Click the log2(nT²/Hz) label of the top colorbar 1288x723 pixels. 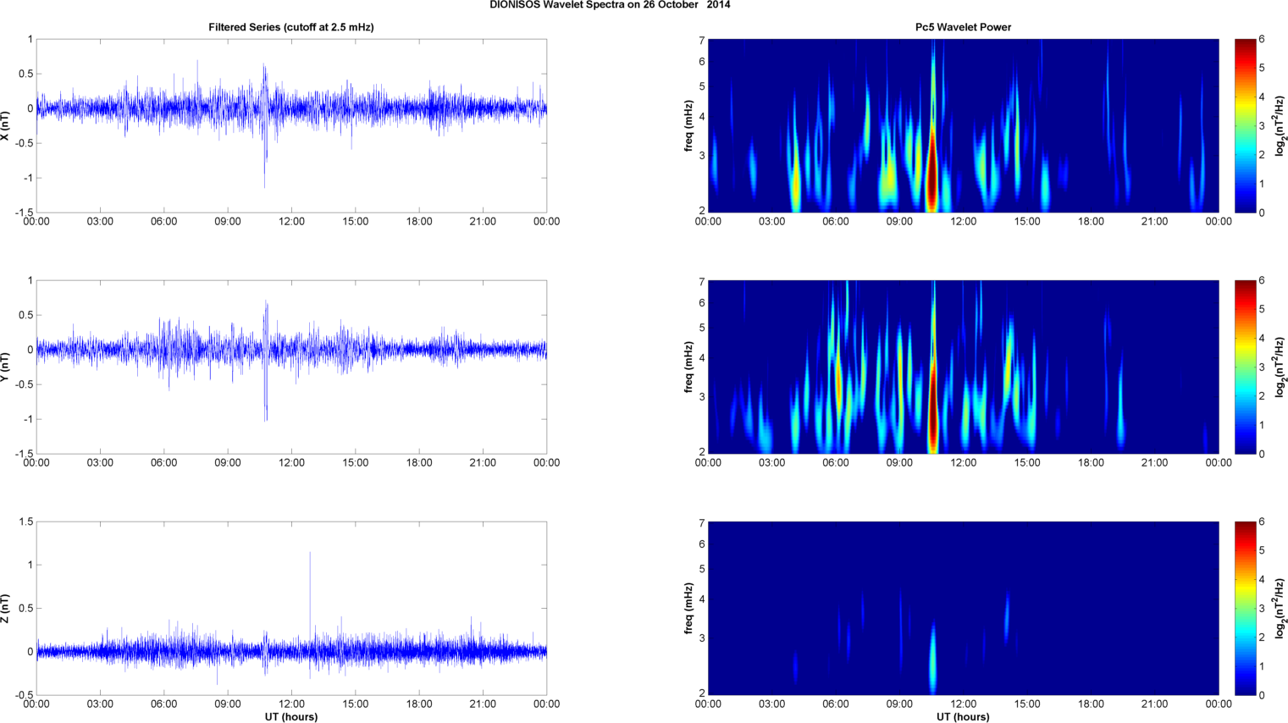pos(1280,125)
